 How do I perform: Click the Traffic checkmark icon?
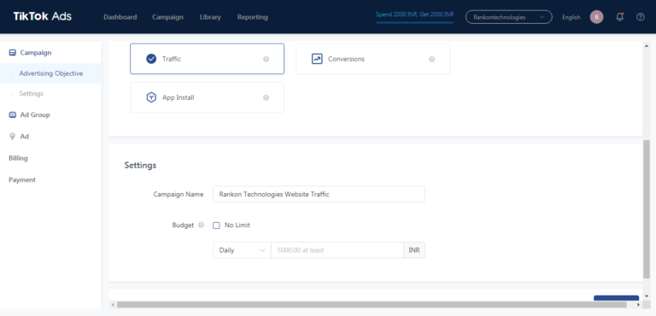pos(151,59)
